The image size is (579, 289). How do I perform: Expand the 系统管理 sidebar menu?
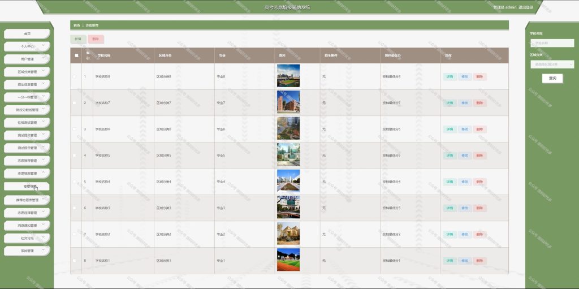point(27,251)
